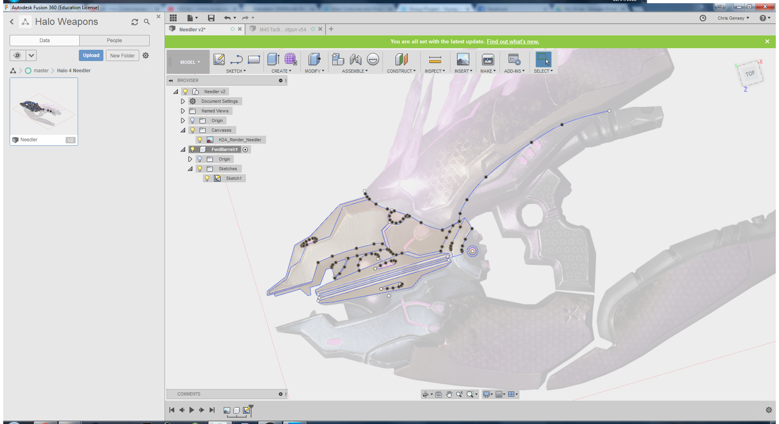The height and width of the screenshot is (424, 779).
Task: Expand the Named Views node
Action: click(183, 111)
